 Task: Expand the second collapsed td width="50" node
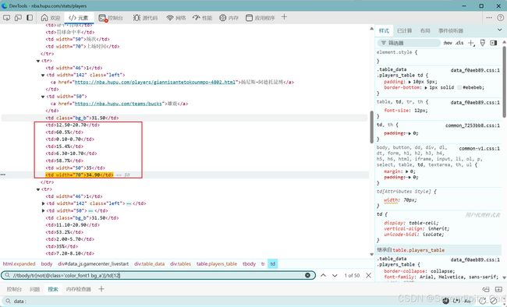pos(43,210)
